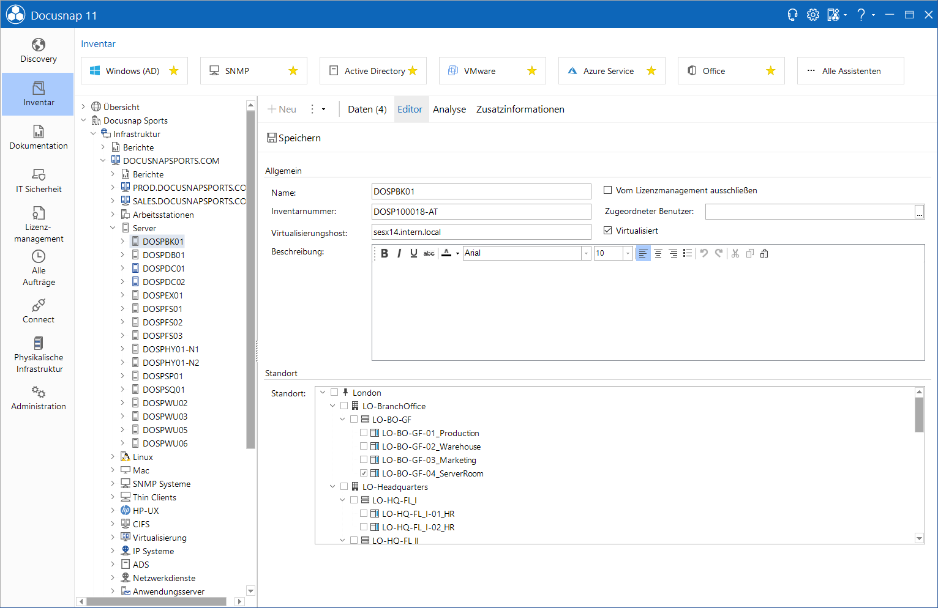
Task: Expand the Linux tree node
Action: [x=113, y=457]
